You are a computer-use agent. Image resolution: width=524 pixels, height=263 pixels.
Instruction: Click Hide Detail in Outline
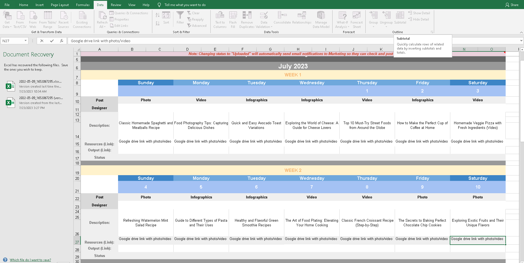pyautogui.click(x=418, y=19)
